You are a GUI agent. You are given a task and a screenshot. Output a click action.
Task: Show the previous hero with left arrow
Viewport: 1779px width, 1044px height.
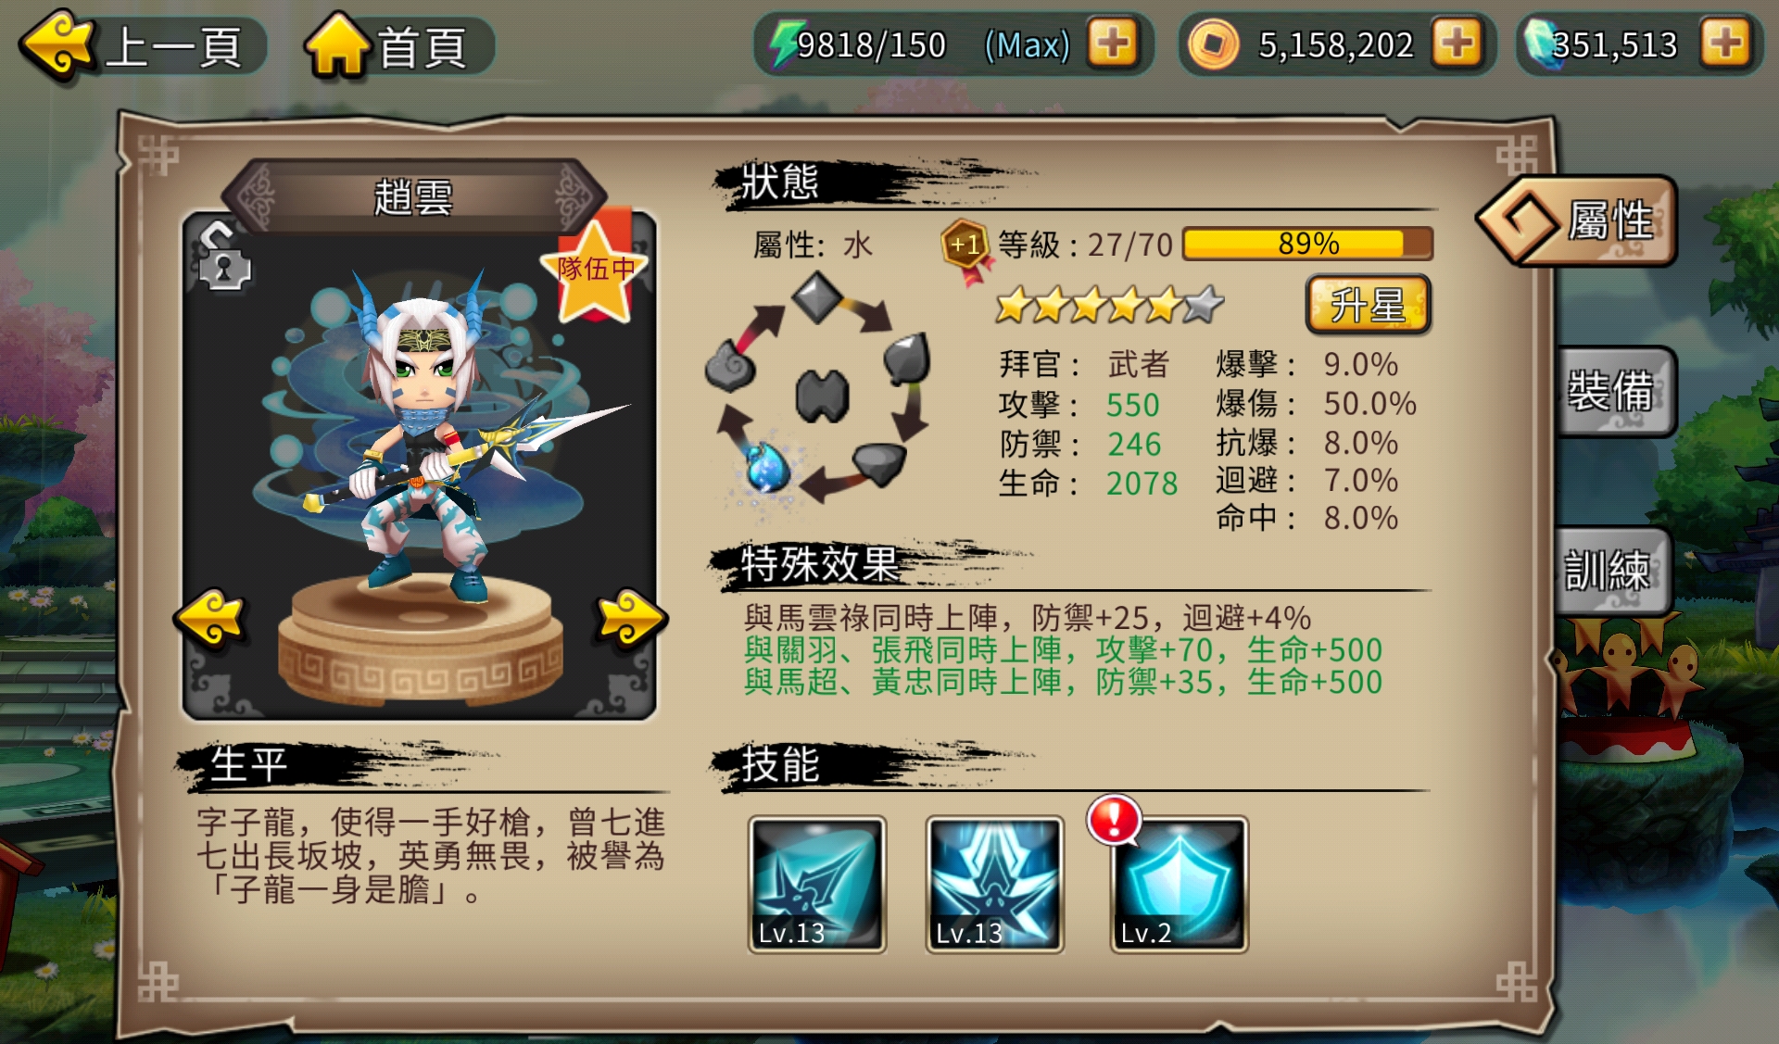point(211,618)
